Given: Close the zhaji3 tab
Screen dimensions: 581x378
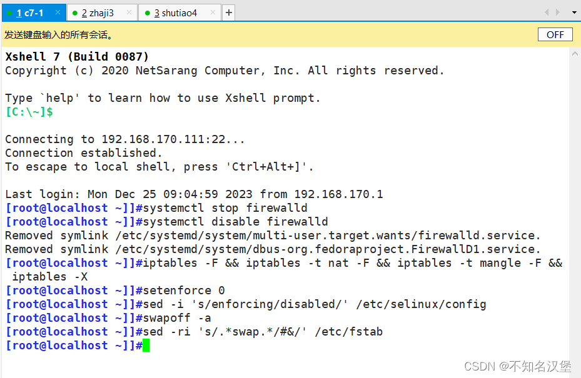Looking at the screenshot, I should (x=129, y=12).
